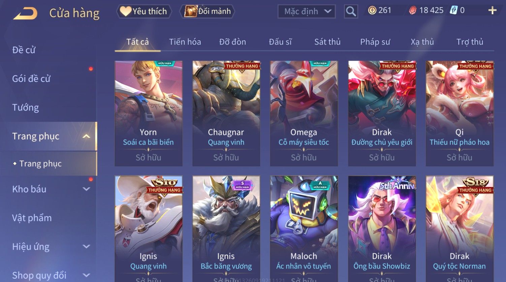
Task: Expand the Hiệu ứng sidebar section
Action: [86, 247]
